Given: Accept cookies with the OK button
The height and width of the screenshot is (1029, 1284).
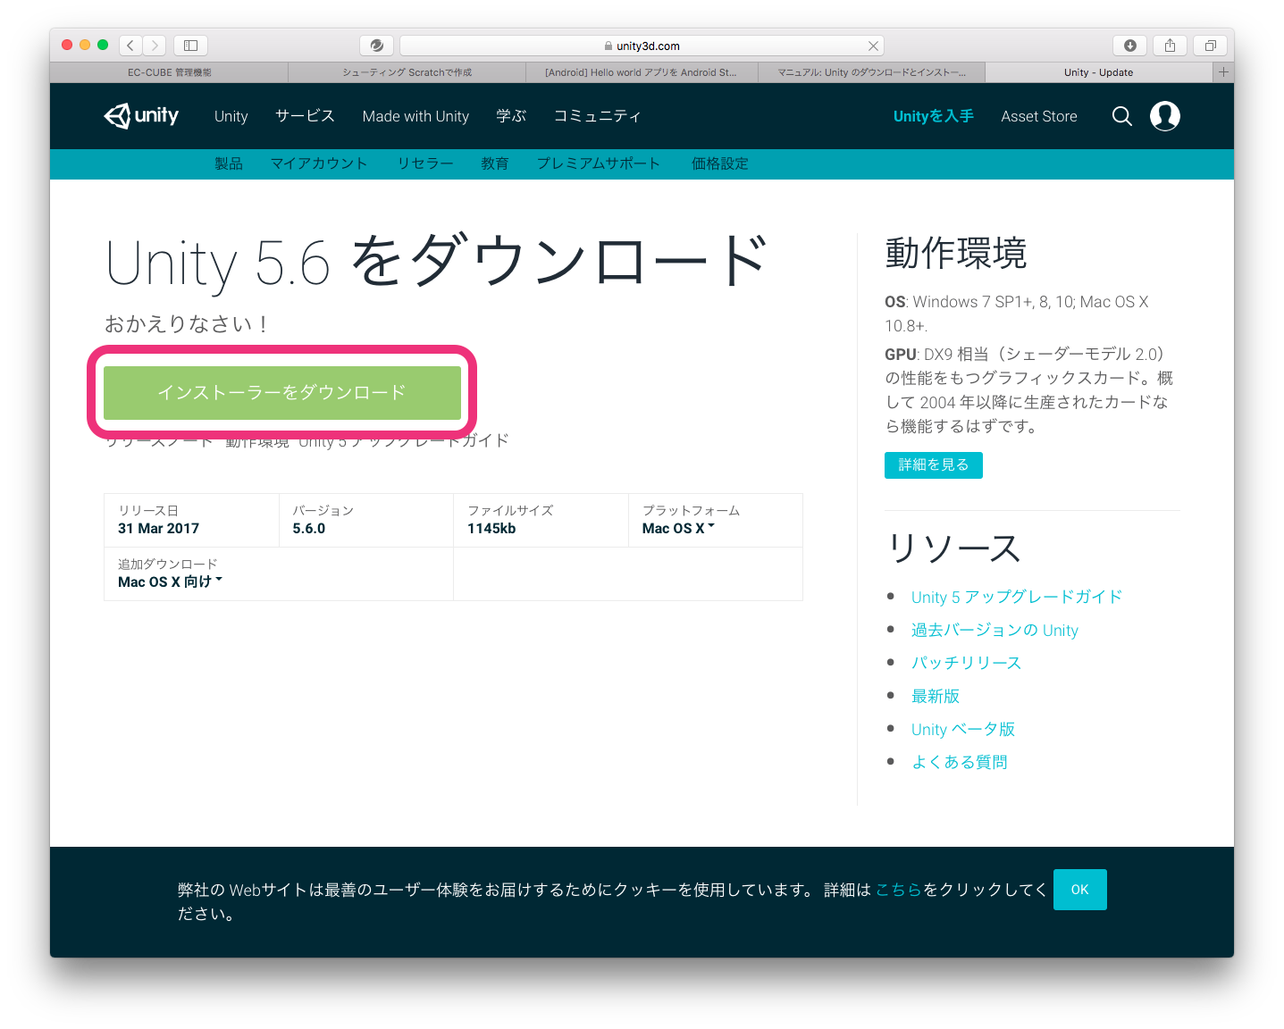Looking at the screenshot, I should (1079, 890).
